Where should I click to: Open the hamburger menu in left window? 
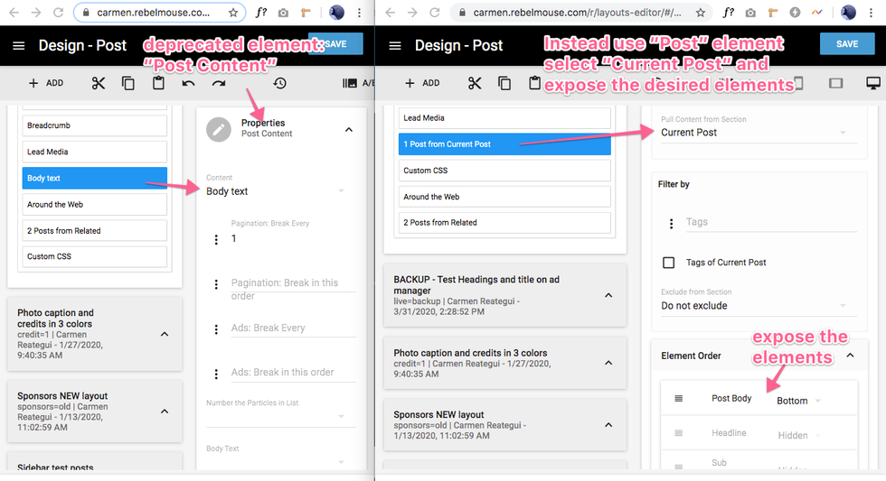(18, 45)
